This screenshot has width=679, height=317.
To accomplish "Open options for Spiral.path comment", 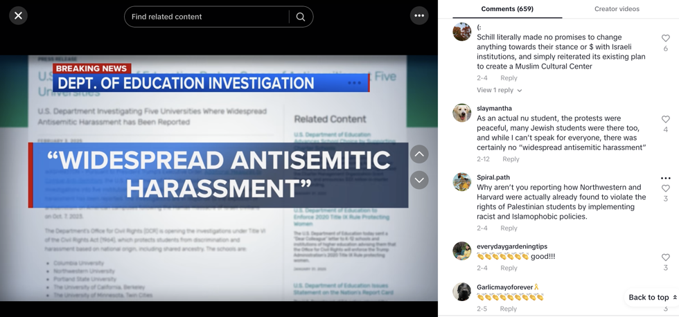I will (665, 178).
